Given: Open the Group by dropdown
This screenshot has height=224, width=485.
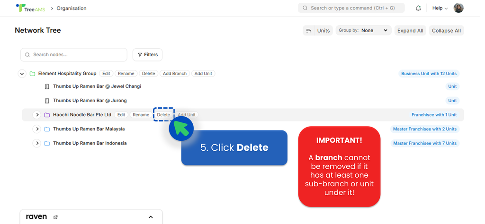Looking at the screenshot, I should pos(363,31).
